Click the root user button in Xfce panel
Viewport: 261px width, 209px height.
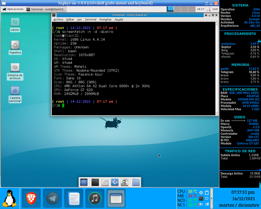coord(215,9)
